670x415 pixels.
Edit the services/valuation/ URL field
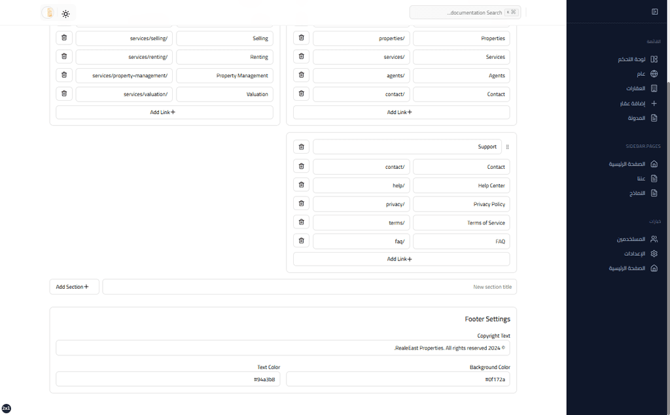point(124,94)
